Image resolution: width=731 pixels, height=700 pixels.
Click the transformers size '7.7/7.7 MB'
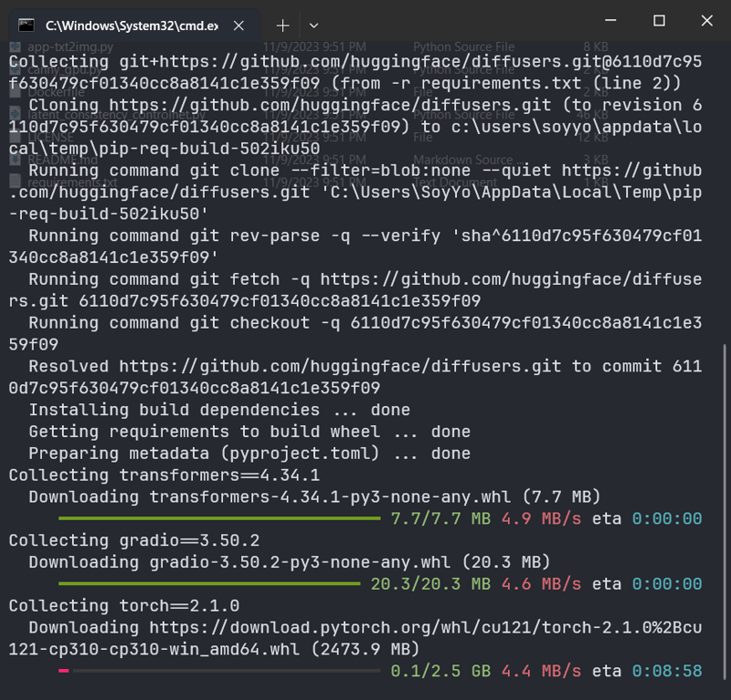440,518
